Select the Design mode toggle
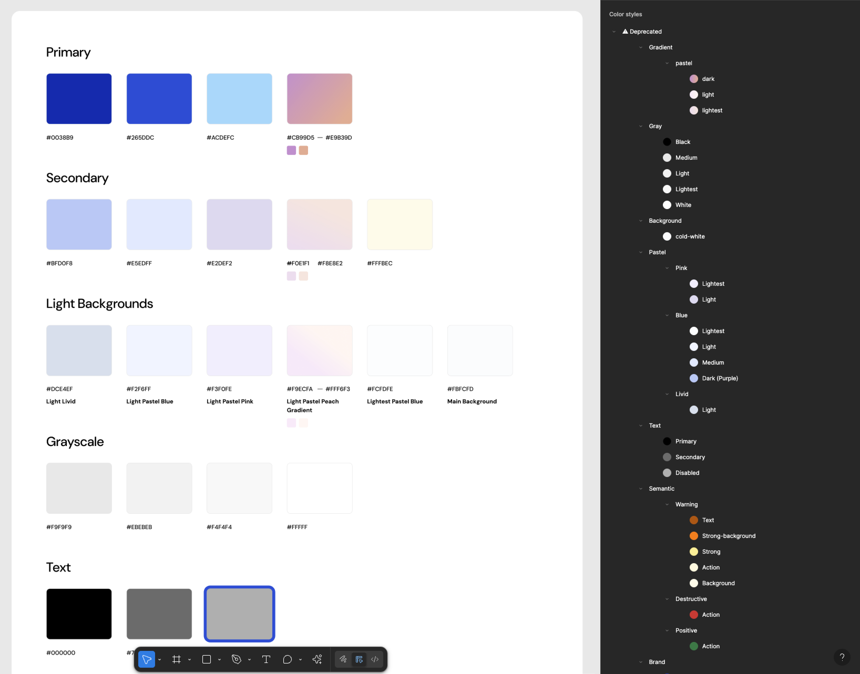The width and height of the screenshot is (860, 674). pos(359,659)
